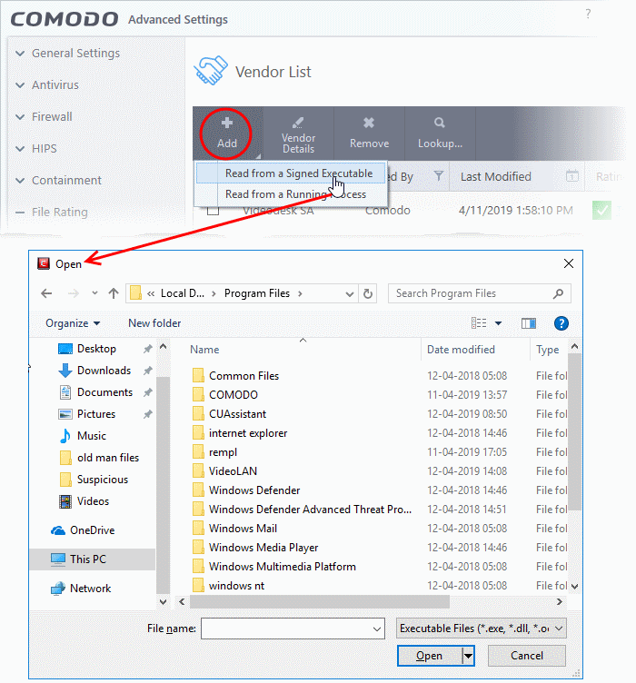Viewport: 636px width, 683px height.
Task: Select Desktop in navigation pane
Action: coord(96,349)
